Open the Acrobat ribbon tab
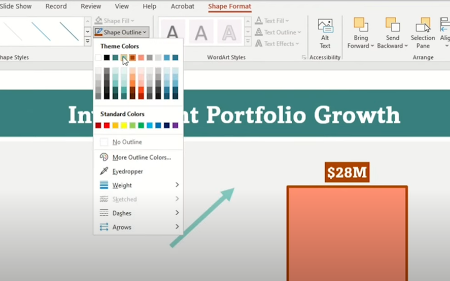The width and height of the screenshot is (450, 281). click(x=182, y=6)
